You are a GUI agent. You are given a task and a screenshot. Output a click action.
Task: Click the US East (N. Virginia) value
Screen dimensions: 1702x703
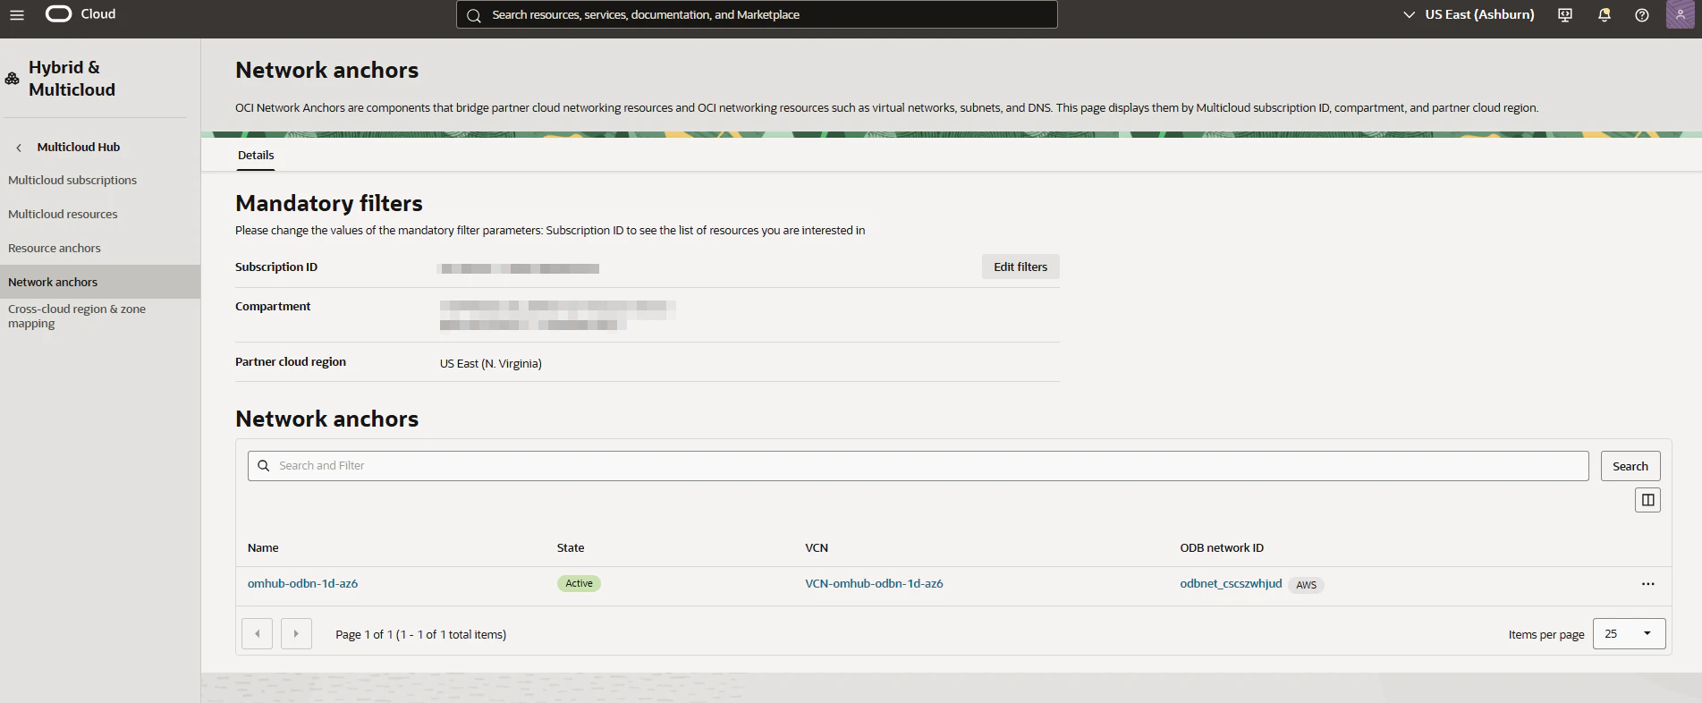pyautogui.click(x=490, y=364)
